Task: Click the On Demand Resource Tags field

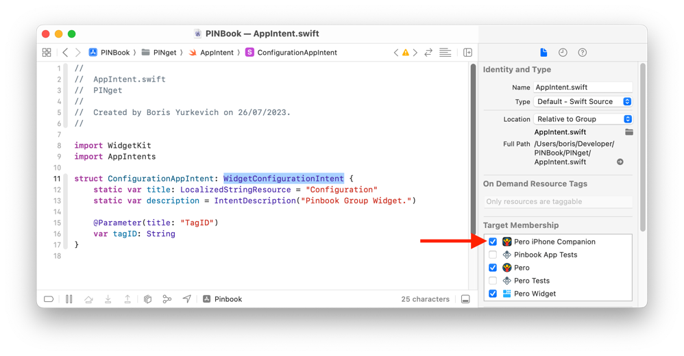Action: coord(558,201)
